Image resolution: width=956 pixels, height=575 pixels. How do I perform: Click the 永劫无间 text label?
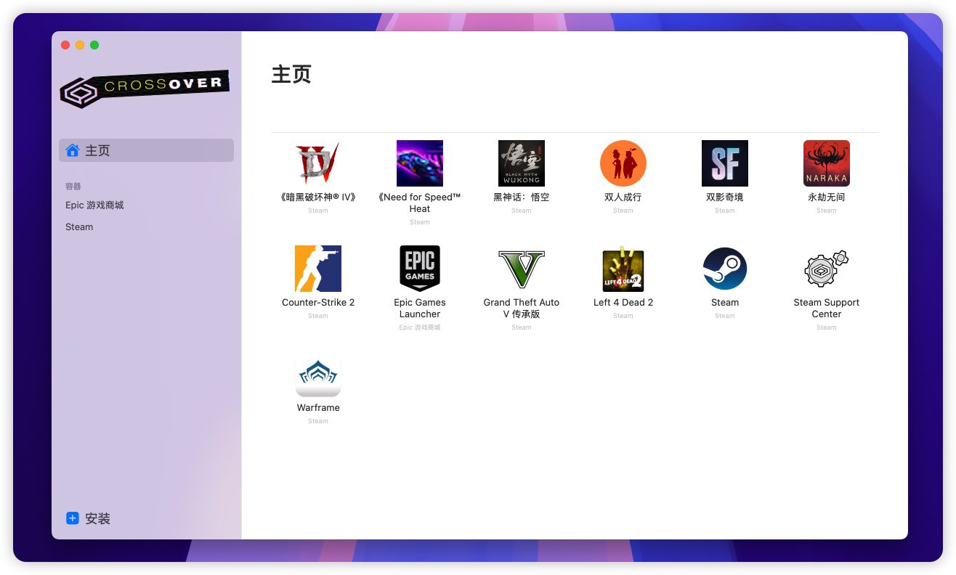coord(827,197)
